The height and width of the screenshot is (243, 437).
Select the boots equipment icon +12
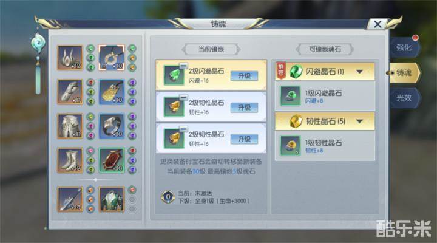[70, 160]
